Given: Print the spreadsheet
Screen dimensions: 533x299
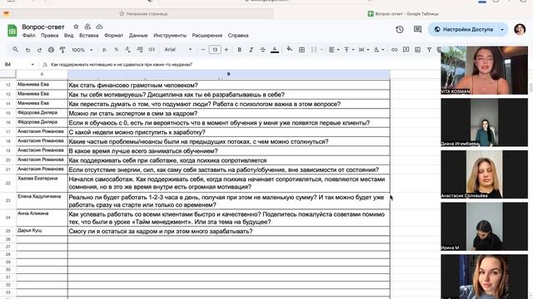Looking at the screenshot, I should (51, 50).
